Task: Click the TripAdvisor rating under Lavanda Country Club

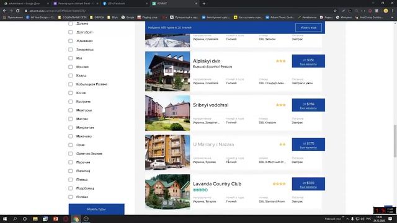Action: 200,190
